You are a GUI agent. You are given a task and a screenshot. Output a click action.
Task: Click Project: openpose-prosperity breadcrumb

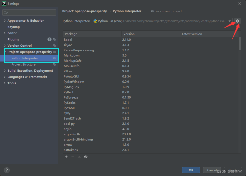click(84, 11)
